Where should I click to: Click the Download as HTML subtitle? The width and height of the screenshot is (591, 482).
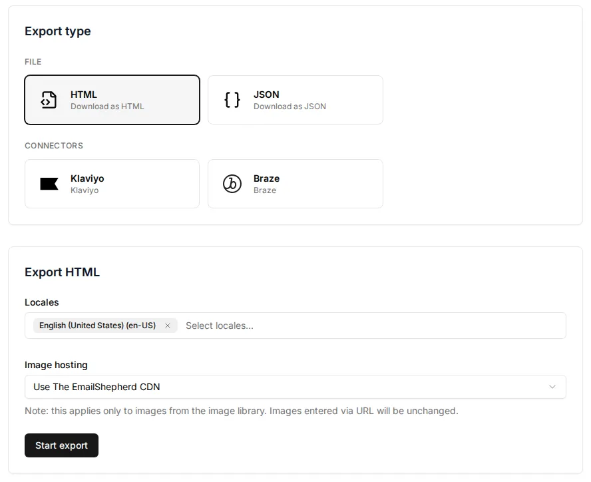click(107, 107)
